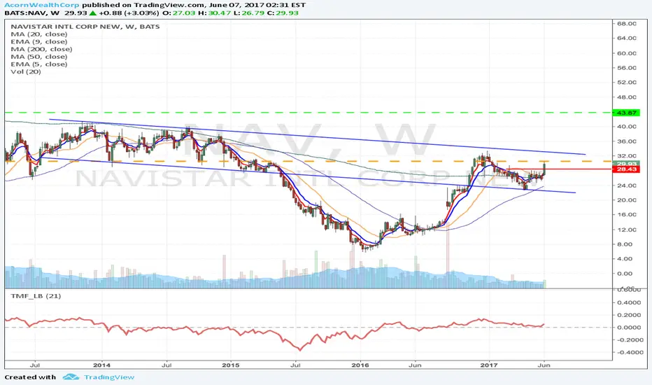Click the 29.93 current price label
652x385 pixels.
coord(626,164)
